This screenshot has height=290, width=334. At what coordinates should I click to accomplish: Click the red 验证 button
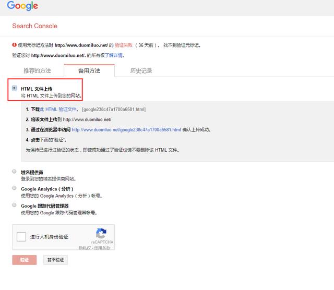(25, 260)
